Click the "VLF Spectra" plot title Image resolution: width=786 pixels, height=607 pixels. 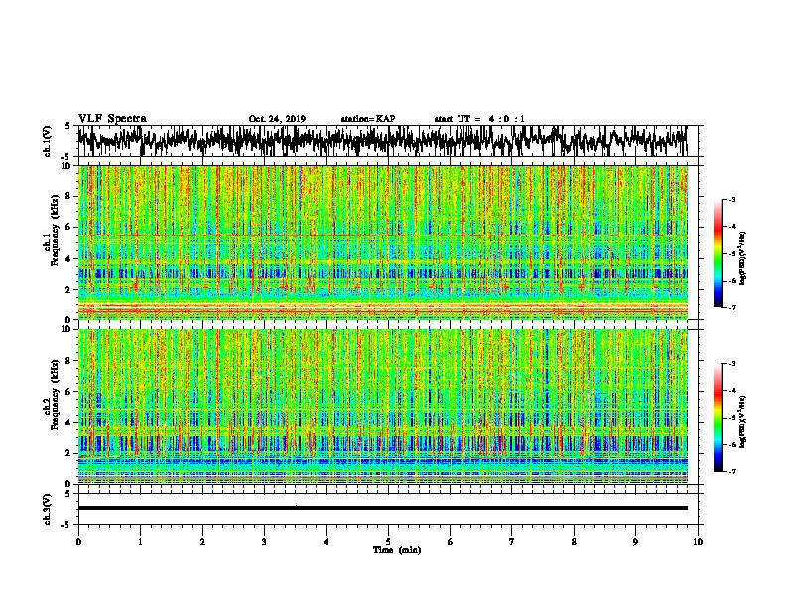click(x=112, y=119)
